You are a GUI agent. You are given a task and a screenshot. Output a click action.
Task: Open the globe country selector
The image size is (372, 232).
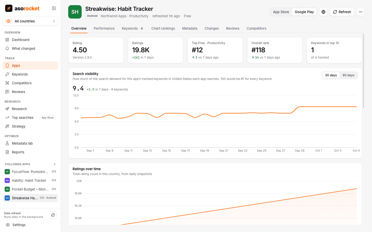click(323, 12)
